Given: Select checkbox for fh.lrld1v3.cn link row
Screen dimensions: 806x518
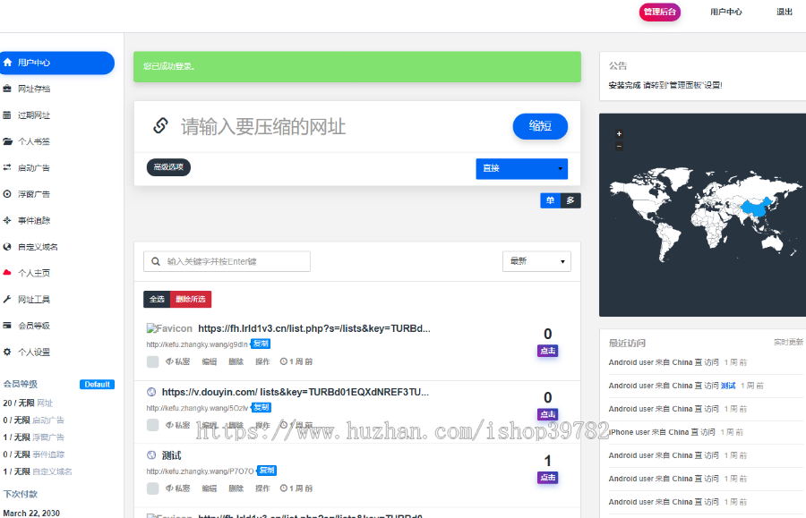Looking at the screenshot, I should click(x=152, y=361).
